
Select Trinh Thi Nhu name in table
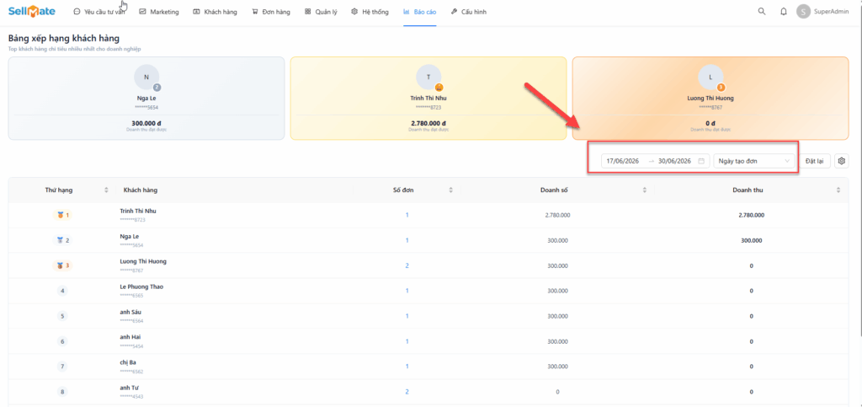pos(138,211)
